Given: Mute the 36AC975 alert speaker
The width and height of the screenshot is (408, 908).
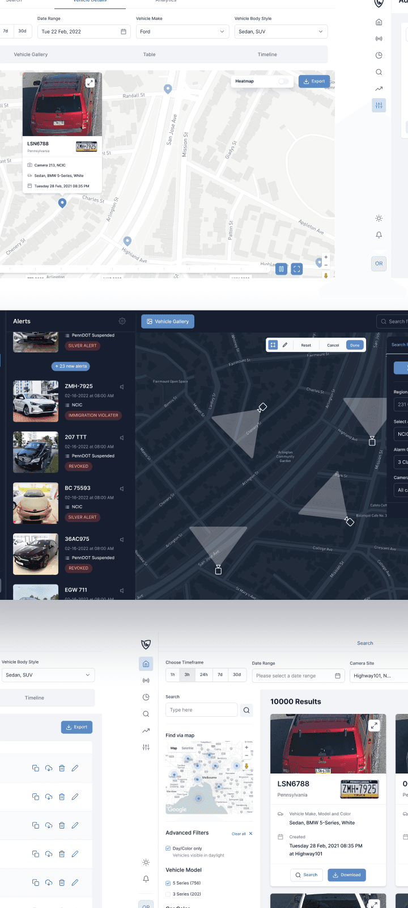Looking at the screenshot, I should (122, 540).
